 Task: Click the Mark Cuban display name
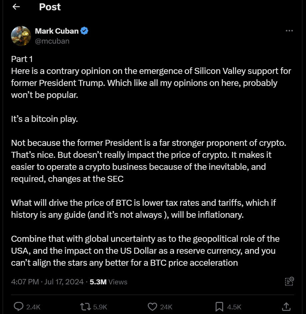(57, 31)
